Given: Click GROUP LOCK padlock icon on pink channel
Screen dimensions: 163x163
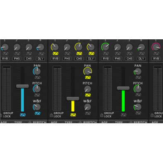Looking at the screenshot, I should (x=152, y=115).
